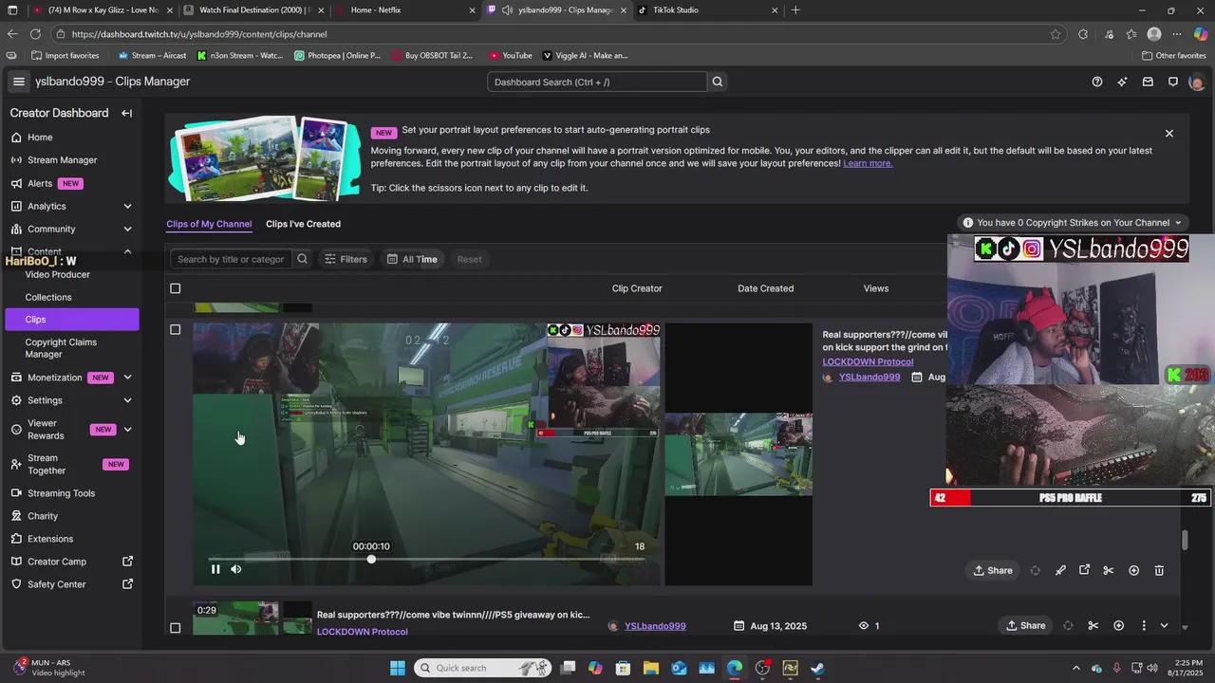Delete the expanded clip with trash icon
The height and width of the screenshot is (683, 1215).
[1159, 570]
